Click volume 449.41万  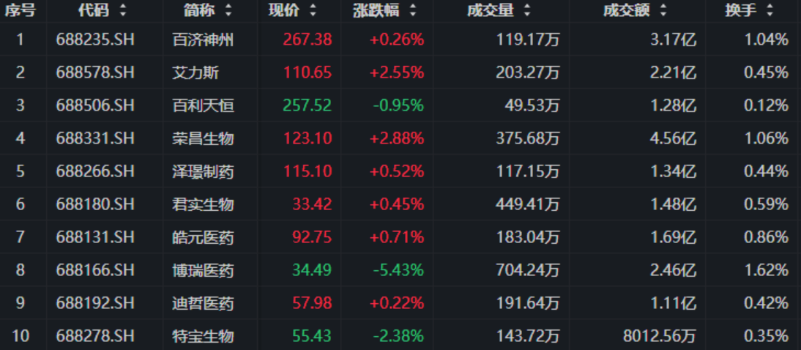pos(528,204)
